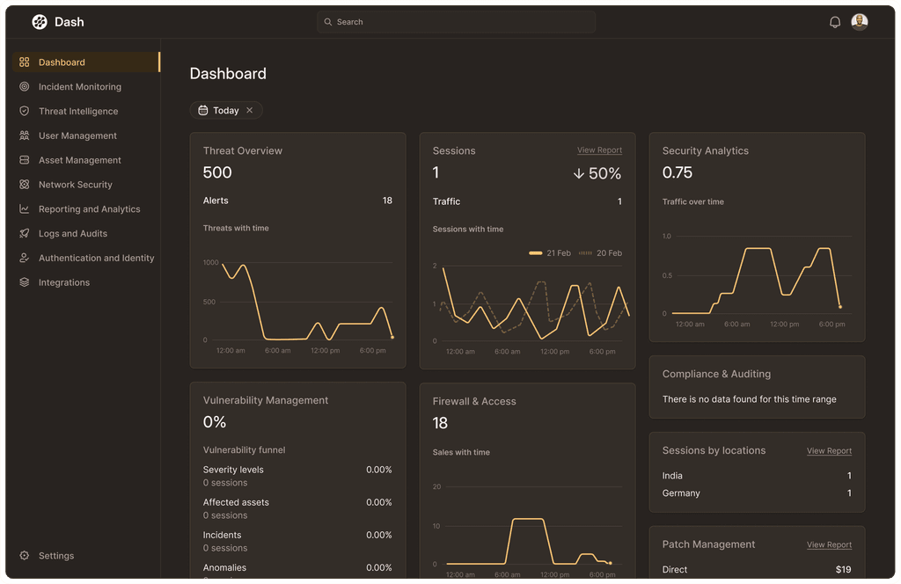Screen dimensions: 901x584
Task: Open View Report on the Sessions card
Action: (599, 150)
